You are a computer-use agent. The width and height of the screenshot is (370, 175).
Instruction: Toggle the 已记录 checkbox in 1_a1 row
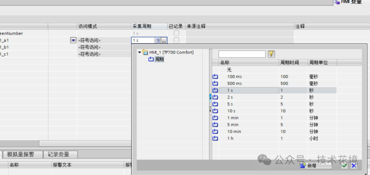click(x=176, y=40)
